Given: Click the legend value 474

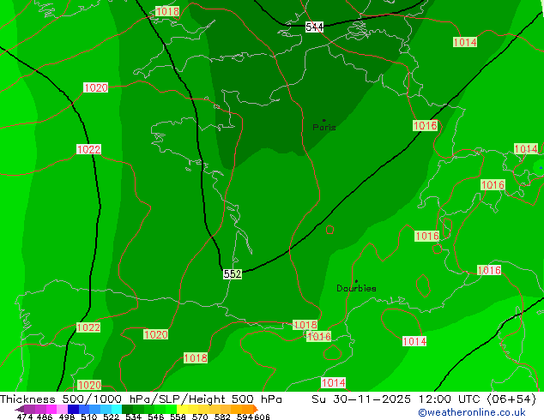Looking at the screenshot, I should point(25,417).
